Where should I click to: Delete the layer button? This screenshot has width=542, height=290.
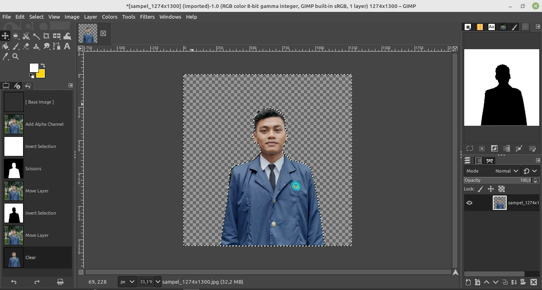[533, 282]
